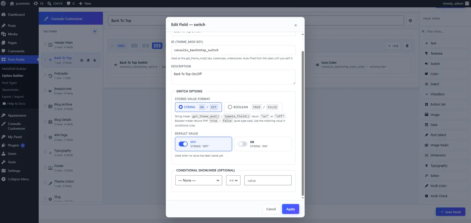Open Media in admin menu
Viewport: 471px width, 223px height.
[19, 34]
